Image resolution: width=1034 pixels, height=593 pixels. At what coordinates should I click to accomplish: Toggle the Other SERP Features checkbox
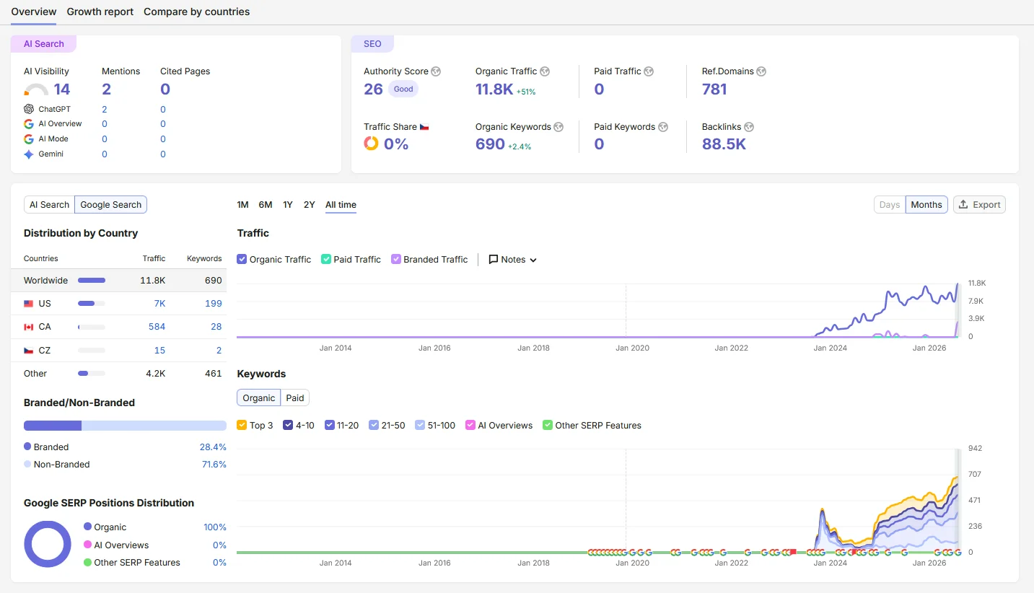[x=548, y=425]
